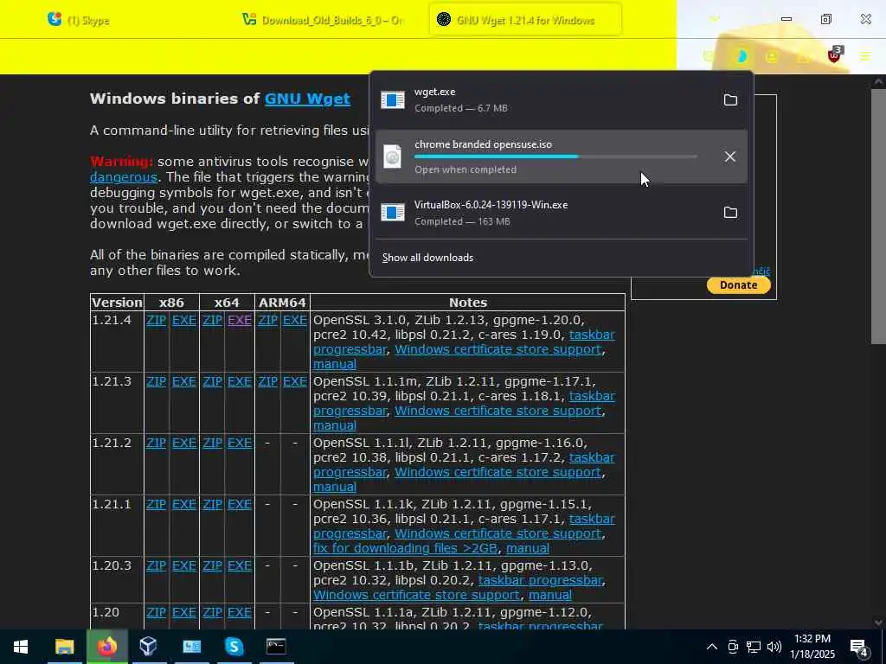Cancel the chrome branded opensuse.iso download
The height and width of the screenshot is (664, 886).
[x=730, y=156]
